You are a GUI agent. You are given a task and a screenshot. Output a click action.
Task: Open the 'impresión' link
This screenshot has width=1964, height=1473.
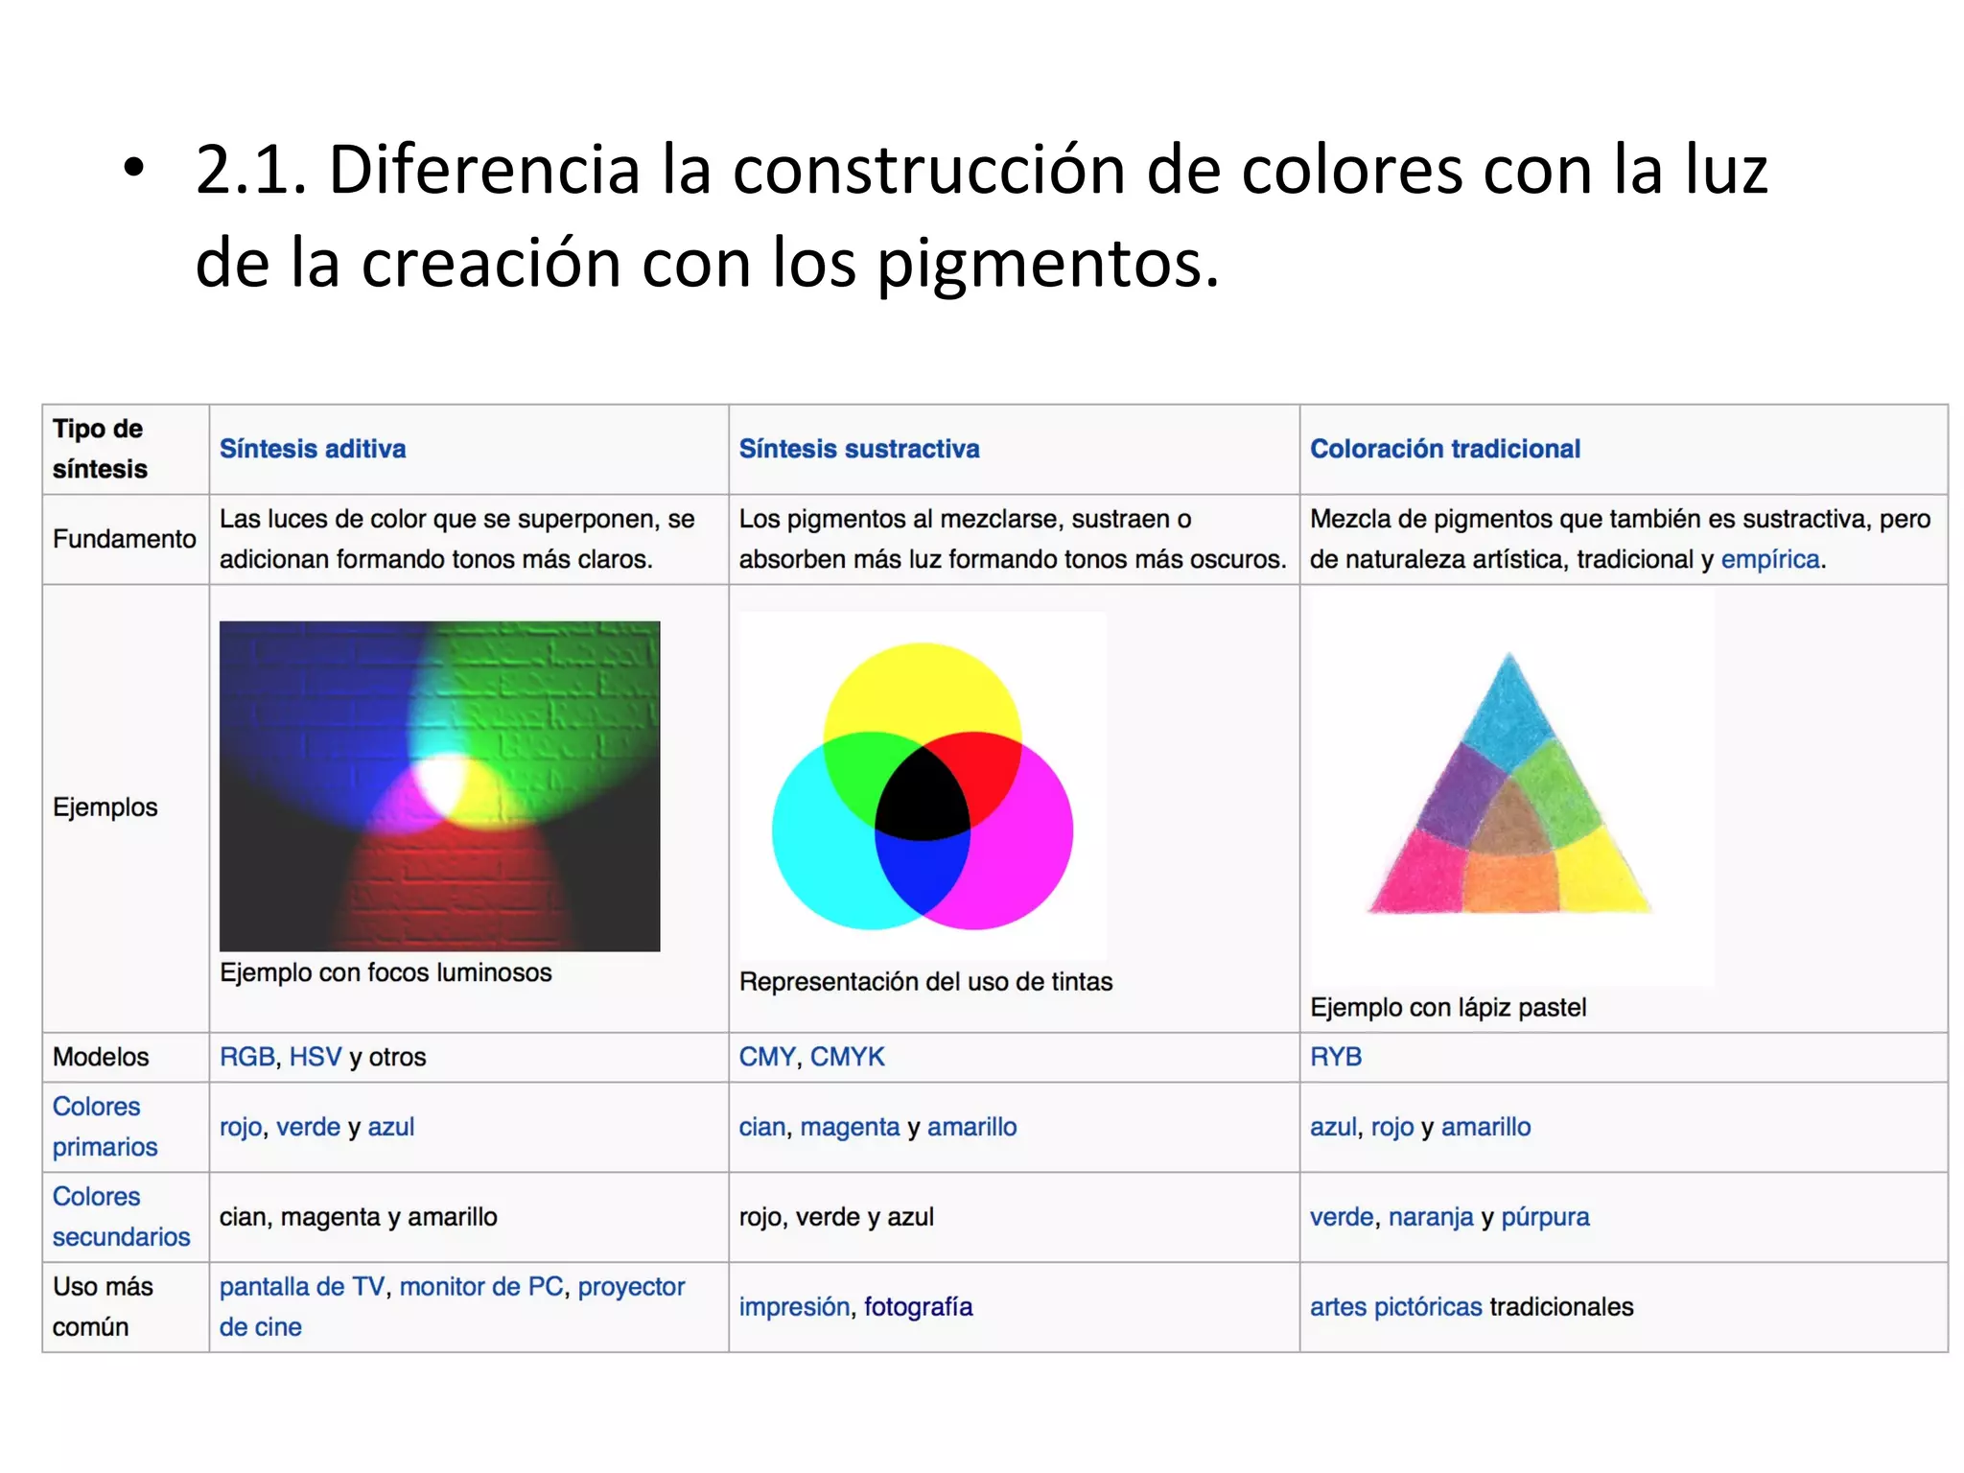click(x=794, y=1307)
